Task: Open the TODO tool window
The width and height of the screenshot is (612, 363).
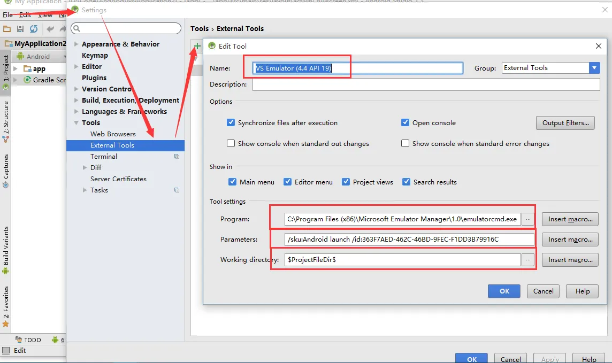Action: (28, 340)
